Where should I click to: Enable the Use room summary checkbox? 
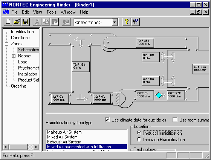click(x=175, y=120)
